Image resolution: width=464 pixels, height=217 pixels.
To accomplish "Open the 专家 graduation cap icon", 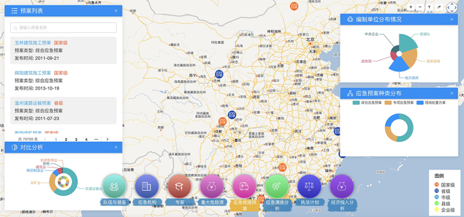I will click(x=180, y=187).
